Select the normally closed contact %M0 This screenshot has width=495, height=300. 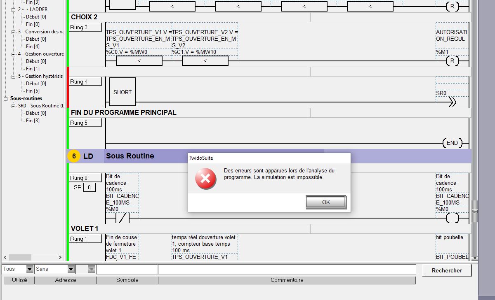point(122,218)
